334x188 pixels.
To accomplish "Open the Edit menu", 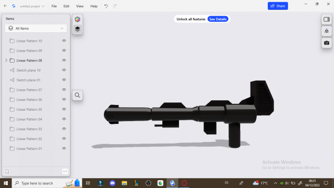I will pyautogui.click(x=66, y=6).
